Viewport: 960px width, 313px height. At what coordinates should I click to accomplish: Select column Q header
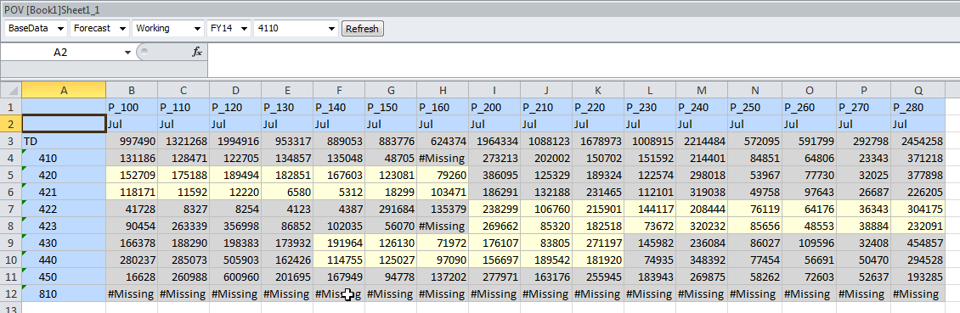[918, 91]
